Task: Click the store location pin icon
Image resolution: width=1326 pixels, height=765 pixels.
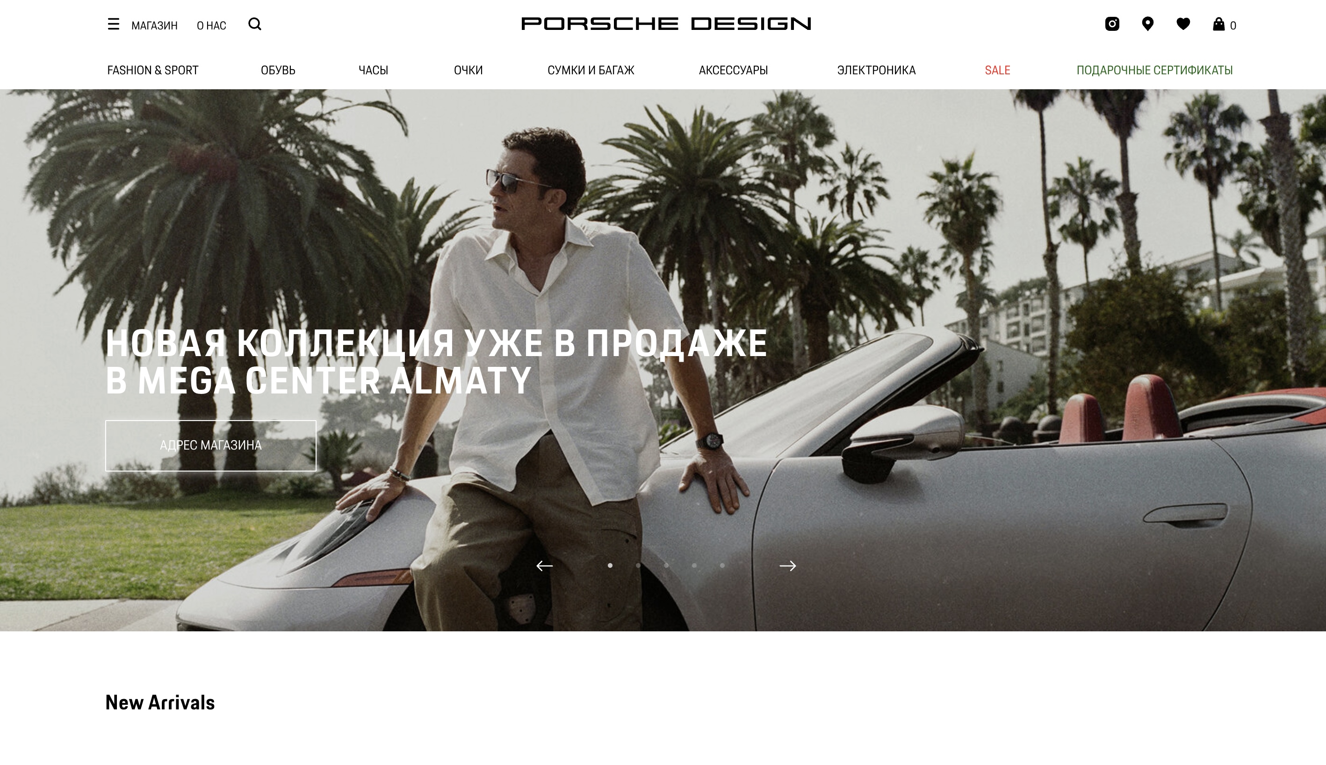Action: pos(1148,24)
